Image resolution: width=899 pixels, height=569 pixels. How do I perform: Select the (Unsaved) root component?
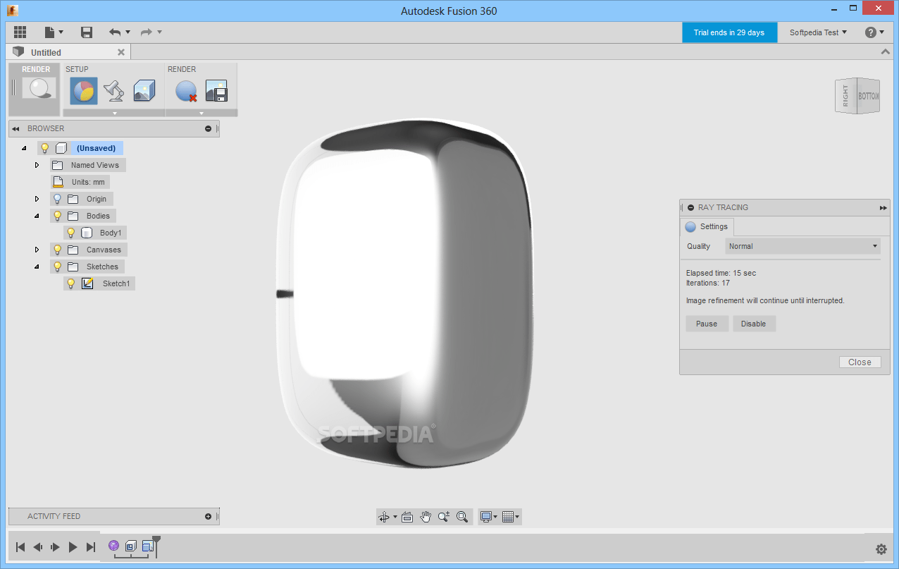point(97,148)
